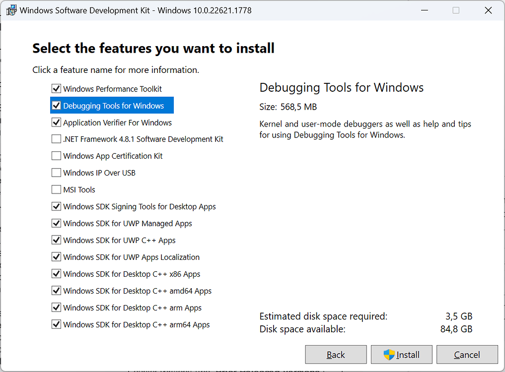This screenshot has width=505, height=372.
Task: Select the MSI Tools feature name for details
Action: pos(79,189)
